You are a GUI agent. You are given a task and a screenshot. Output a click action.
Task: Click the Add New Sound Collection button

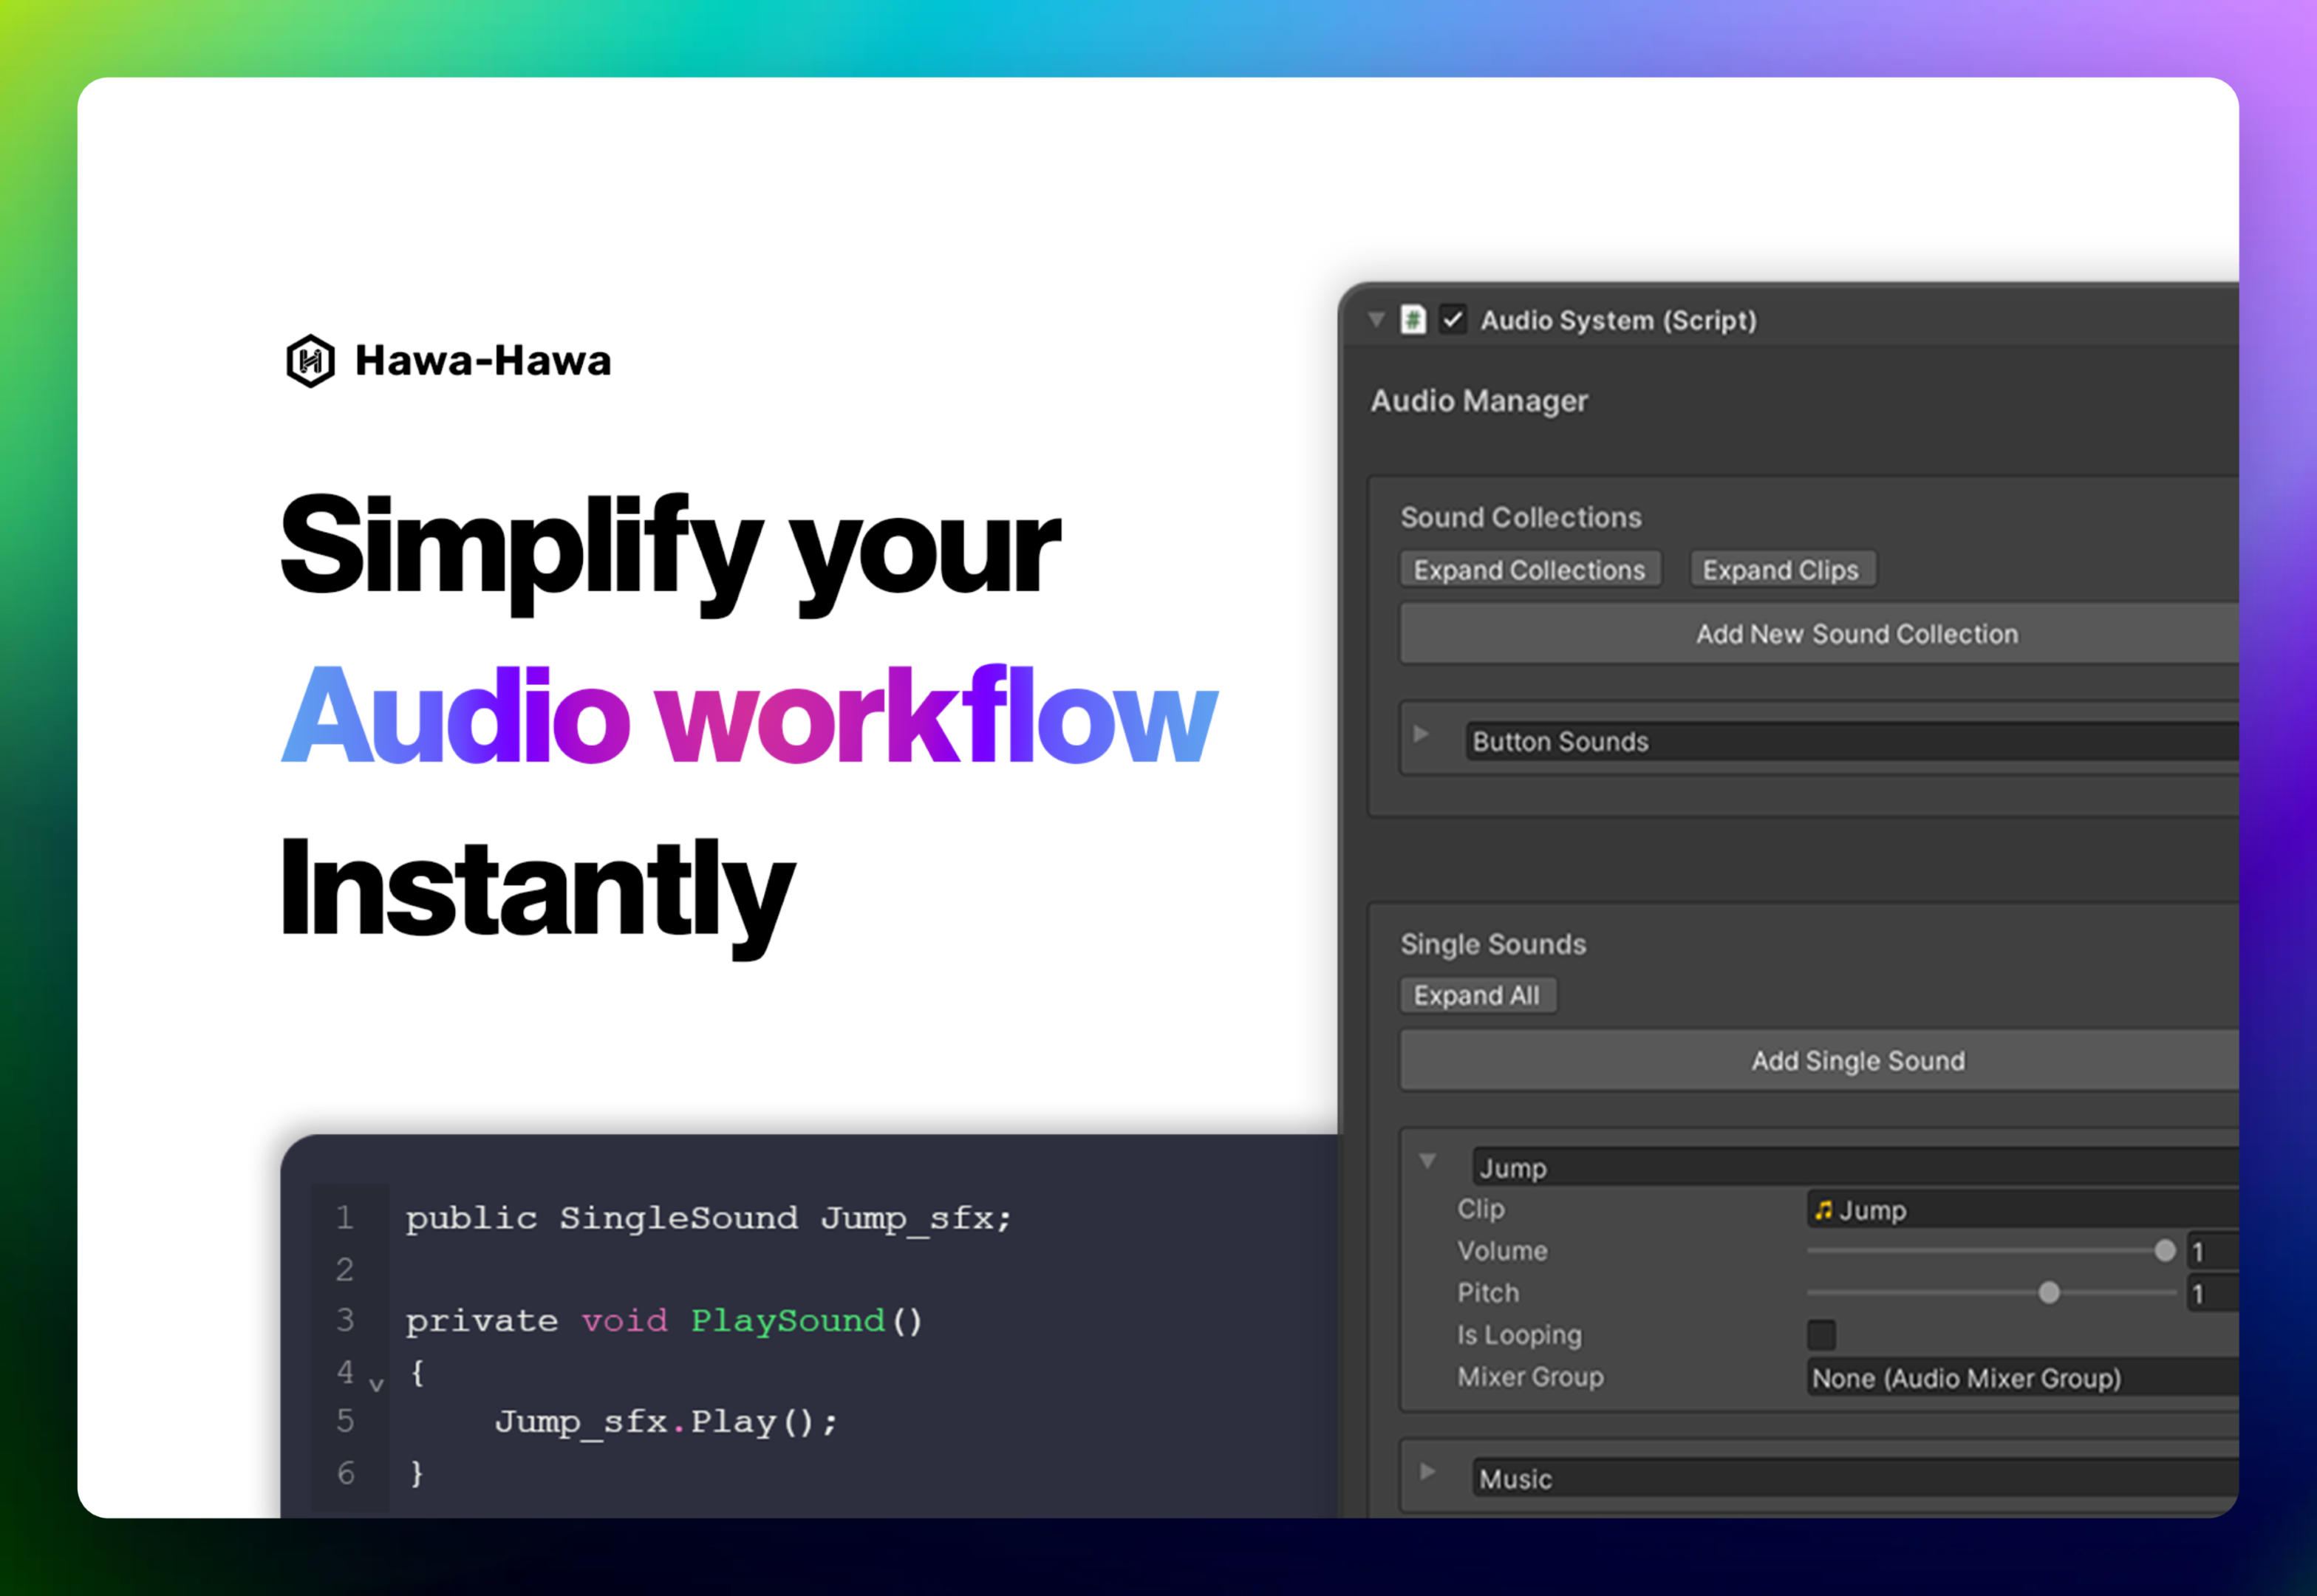pyautogui.click(x=1855, y=633)
